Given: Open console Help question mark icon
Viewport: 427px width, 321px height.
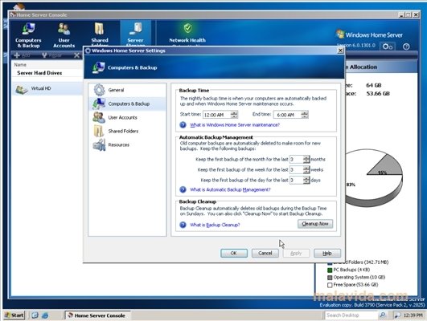Looking at the screenshot, I should [x=406, y=47].
